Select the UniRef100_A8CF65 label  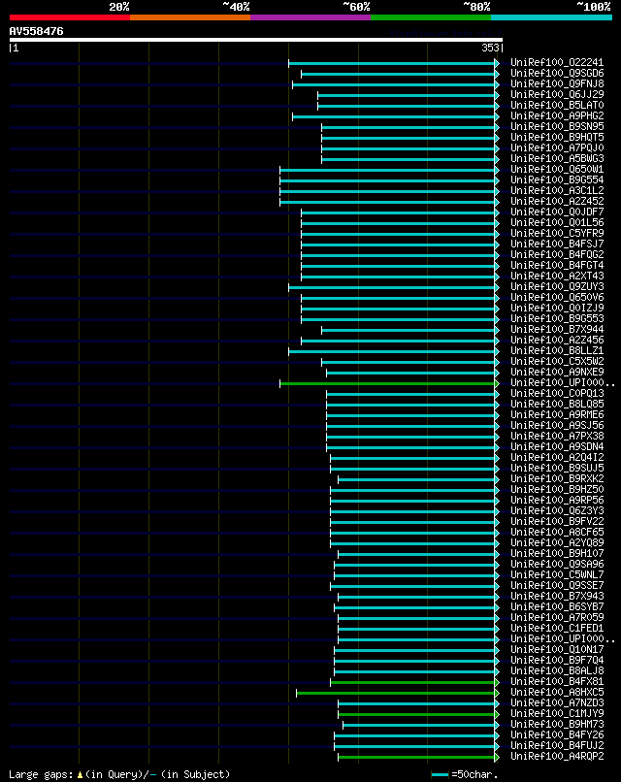point(557,532)
